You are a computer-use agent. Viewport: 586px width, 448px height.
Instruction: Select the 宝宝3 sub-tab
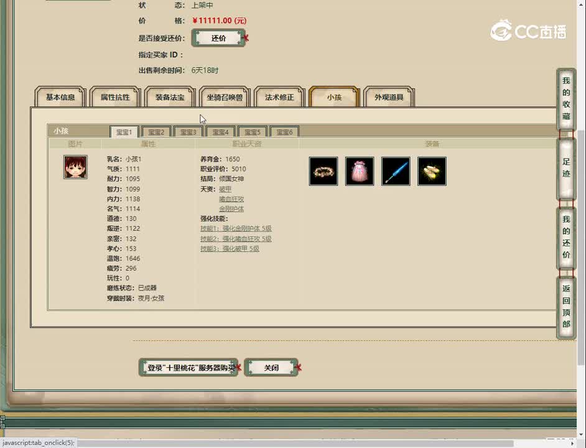pos(188,132)
